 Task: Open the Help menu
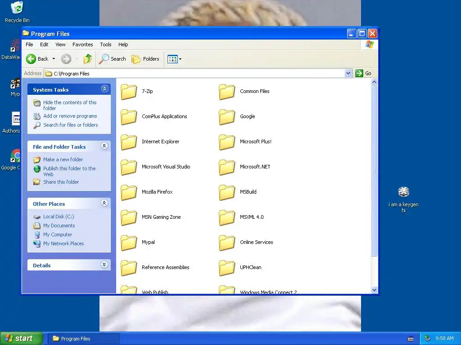pos(123,44)
